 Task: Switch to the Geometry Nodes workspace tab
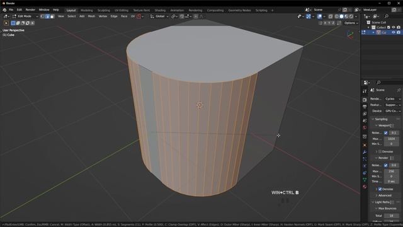pyautogui.click(x=239, y=10)
